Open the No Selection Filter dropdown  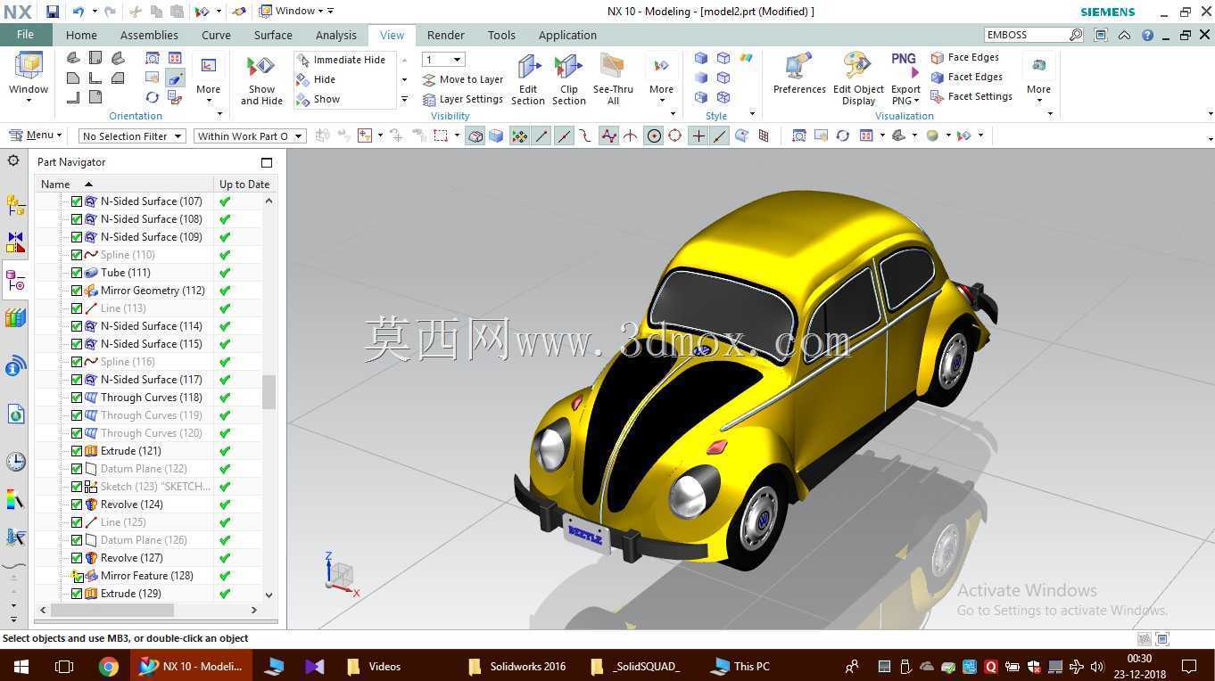tap(131, 135)
